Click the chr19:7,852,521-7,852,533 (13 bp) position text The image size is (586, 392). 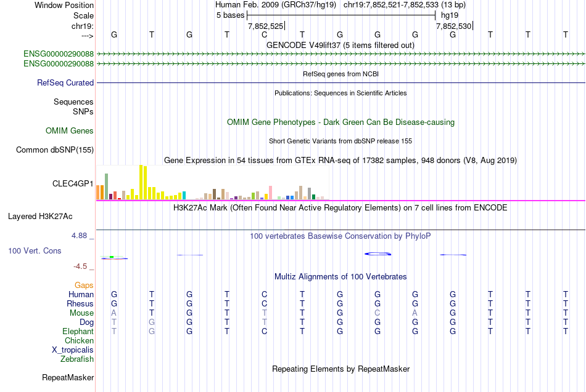(405, 5)
